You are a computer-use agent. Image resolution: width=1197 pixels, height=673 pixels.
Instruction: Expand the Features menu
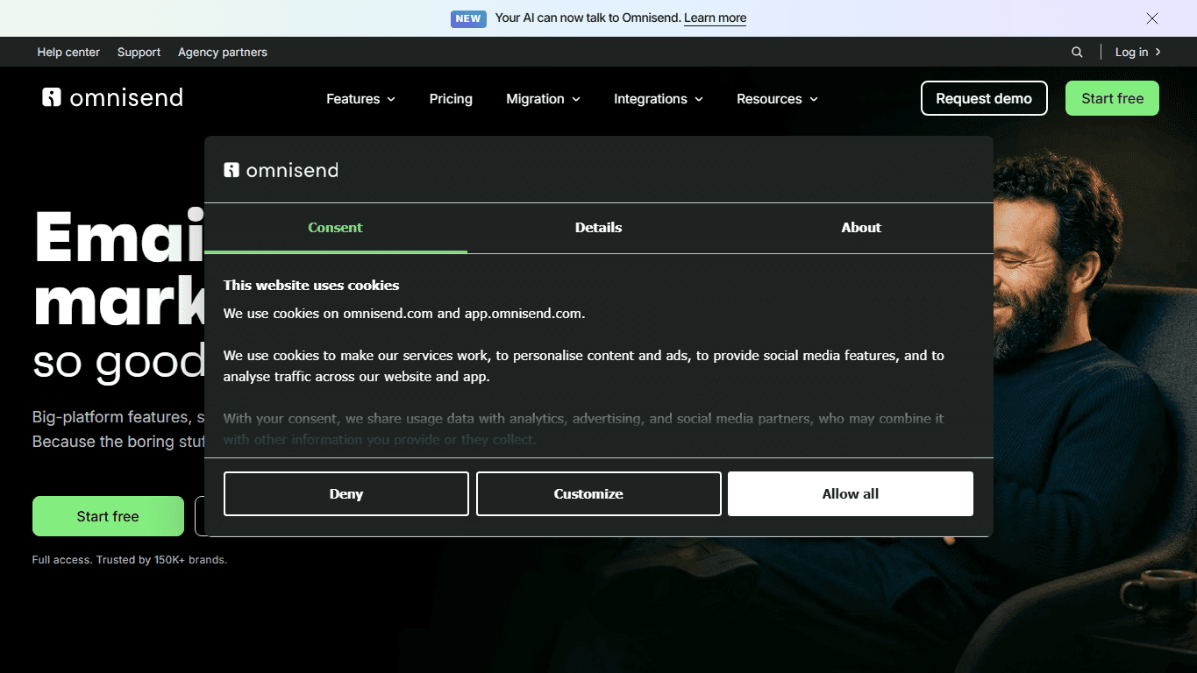tap(360, 99)
